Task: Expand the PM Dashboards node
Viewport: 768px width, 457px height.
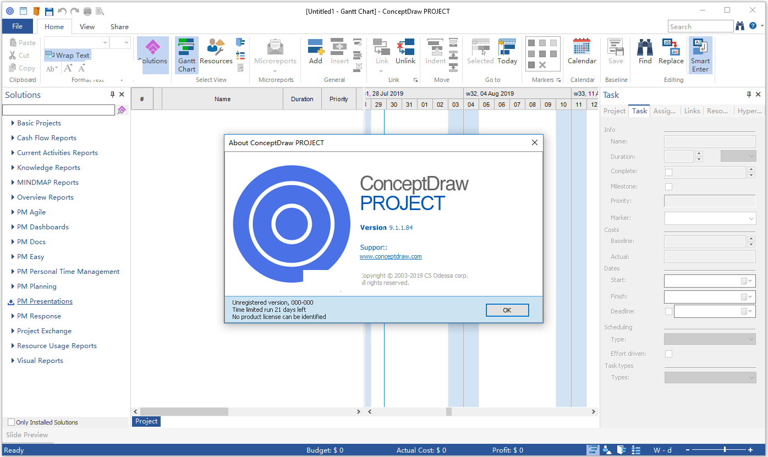Action: (13, 227)
